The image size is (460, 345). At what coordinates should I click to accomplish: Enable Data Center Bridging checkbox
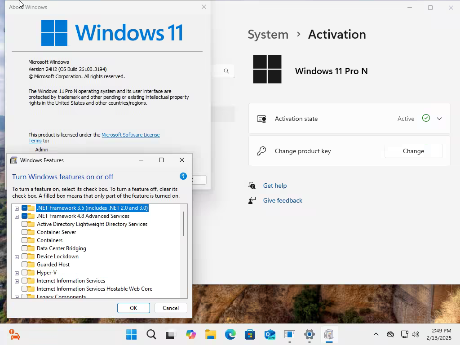pyautogui.click(x=24, y=248)
